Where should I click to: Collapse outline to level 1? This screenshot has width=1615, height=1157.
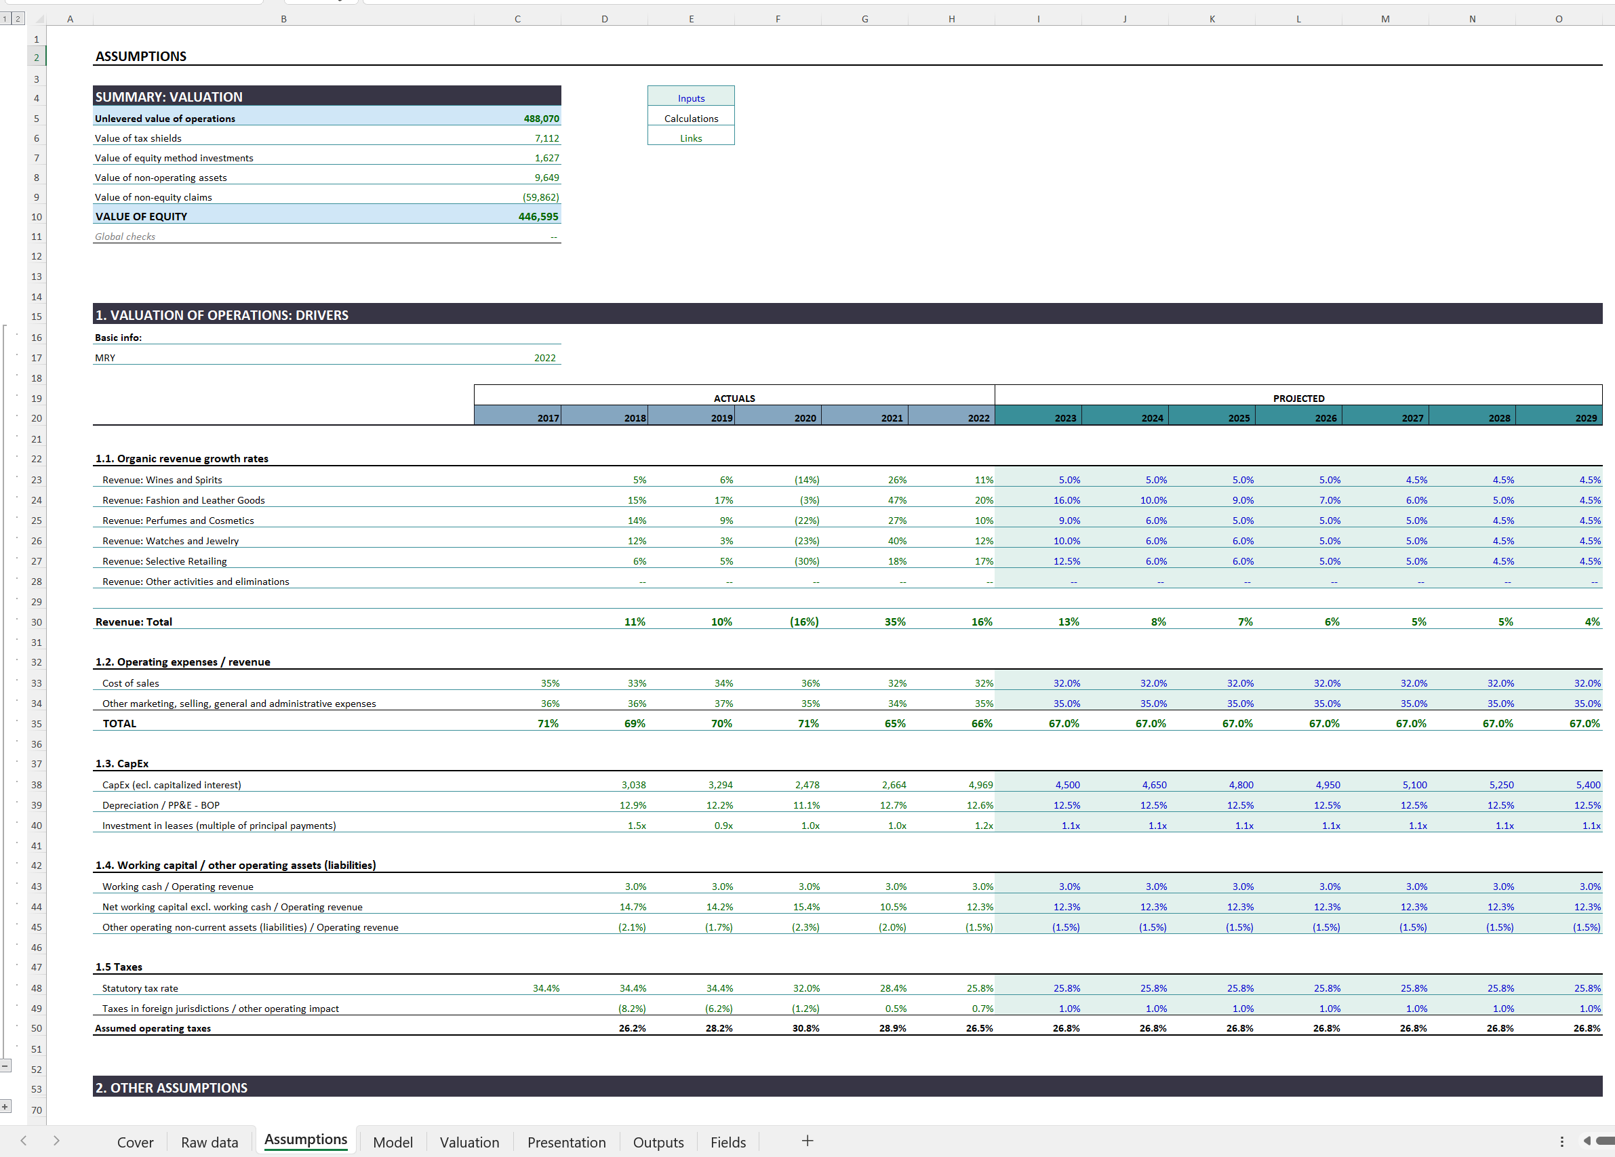pos(5,18)
